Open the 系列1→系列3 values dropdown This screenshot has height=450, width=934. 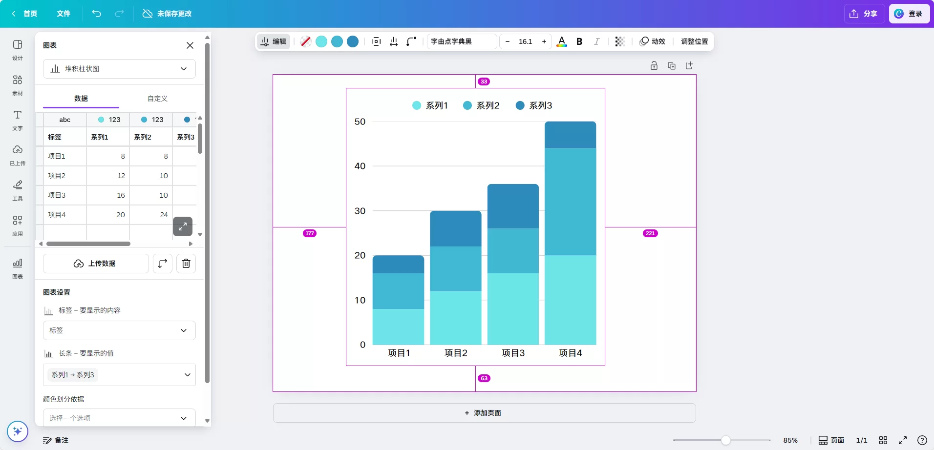pos(119,375)
